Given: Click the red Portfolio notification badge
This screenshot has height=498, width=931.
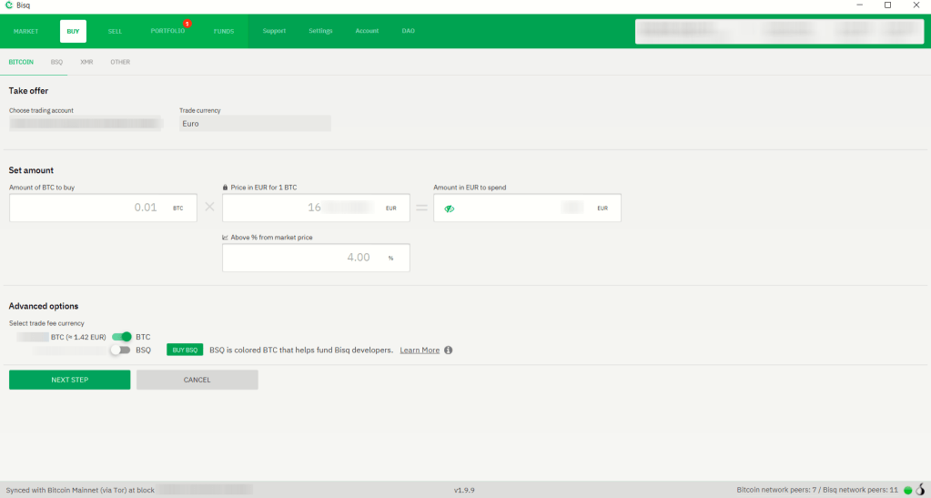Looking at the screenshot, I should [x=187, y=24].
